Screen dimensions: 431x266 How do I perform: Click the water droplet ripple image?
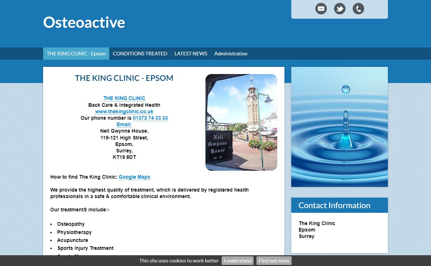coord(339,127)
